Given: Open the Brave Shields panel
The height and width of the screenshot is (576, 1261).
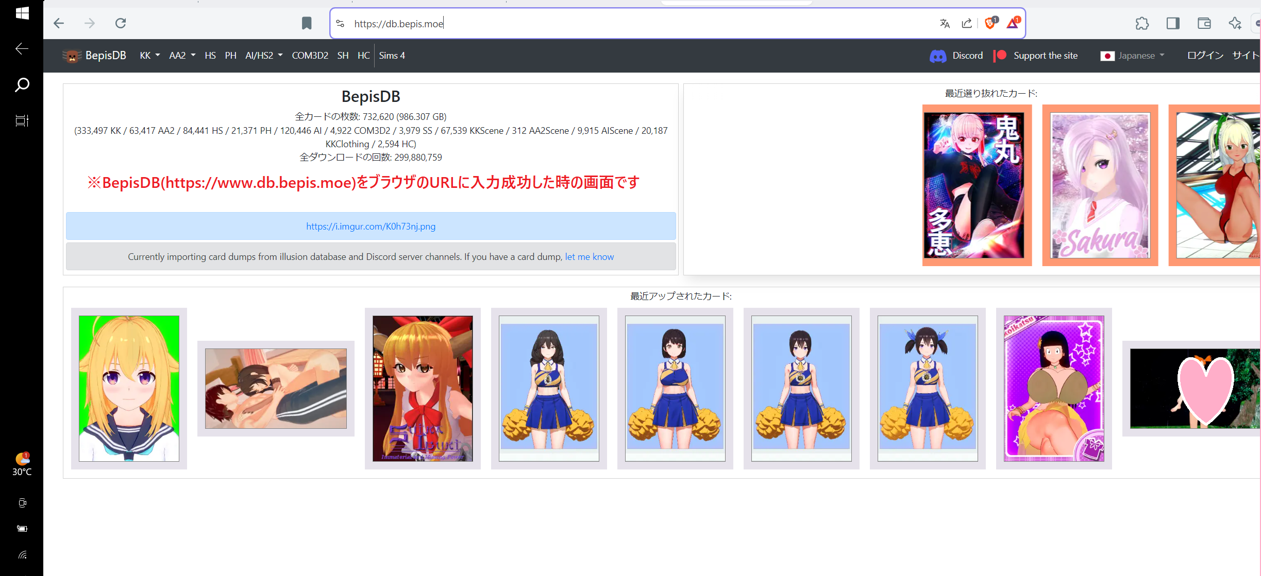Looking at the screenshot, I should (x=990, y=23).
